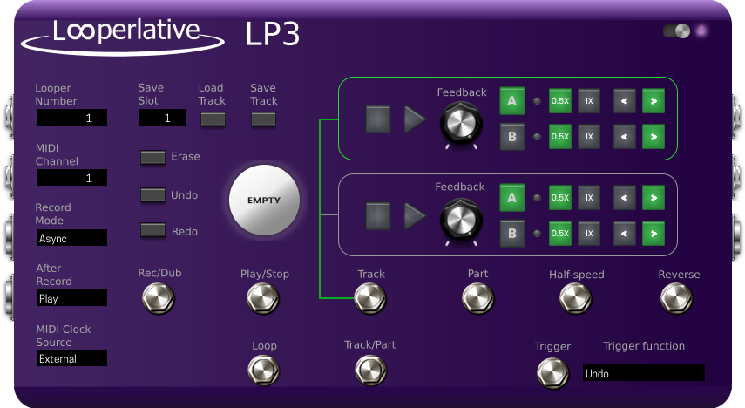Click the MIDI Channel value field
This screenshot has width=745, height=408.
(x=71, y=178)
